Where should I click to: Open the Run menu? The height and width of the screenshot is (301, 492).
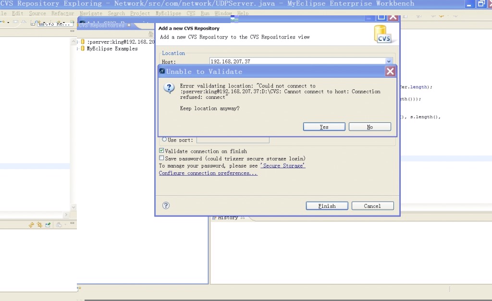point(205,13)
